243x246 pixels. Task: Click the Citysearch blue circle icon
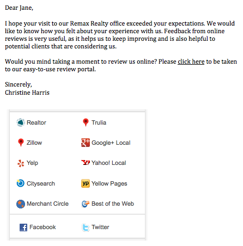[x=20, y=183]
